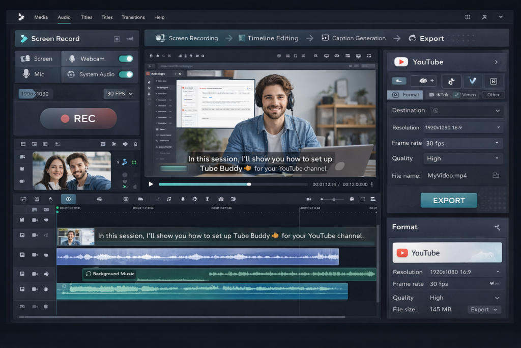Disable the System Audio toggle
521x348 pixels.
125,74
